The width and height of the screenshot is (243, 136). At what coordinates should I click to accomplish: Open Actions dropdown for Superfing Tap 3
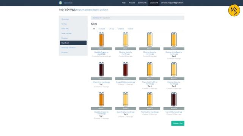[126, 108]
